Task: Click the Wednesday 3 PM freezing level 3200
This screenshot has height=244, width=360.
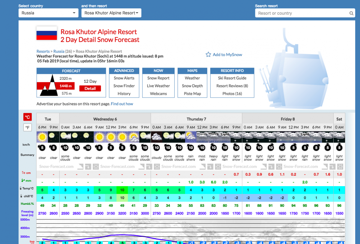Action: (x=122, y=213)
